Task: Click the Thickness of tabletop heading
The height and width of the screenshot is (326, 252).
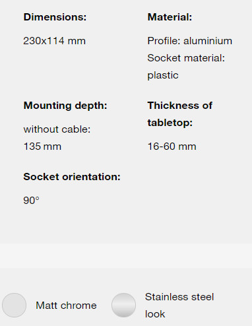Action: 180,114
